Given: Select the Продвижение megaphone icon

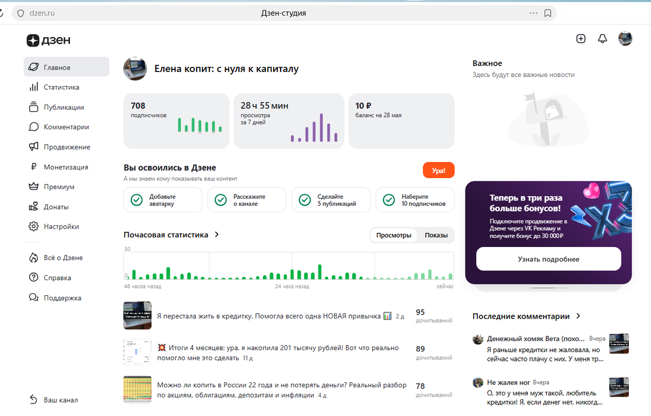Looking at the screenshot, I should [34, 147].
